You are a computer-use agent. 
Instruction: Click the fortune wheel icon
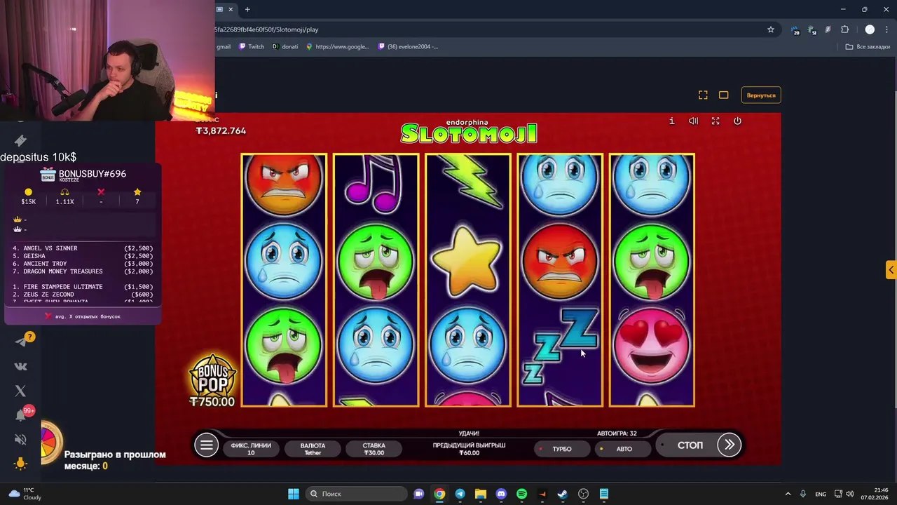pos(50,443)
